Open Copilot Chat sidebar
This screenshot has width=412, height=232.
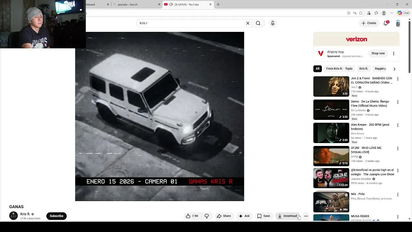point(403,13)
